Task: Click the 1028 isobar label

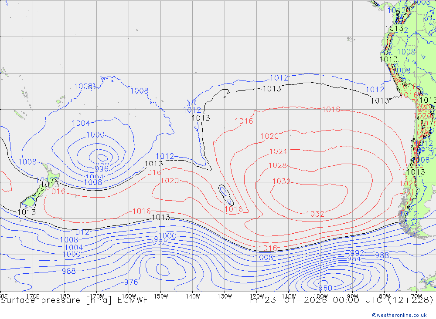Action: pyautogui.click(x=278, y=166)
